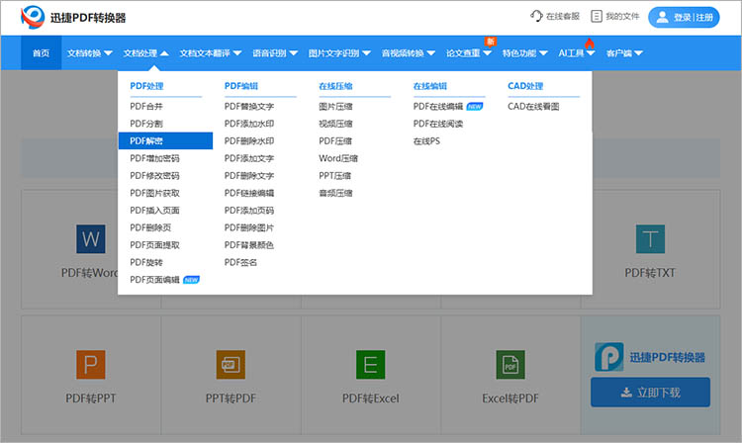Viewport: 742px width, 443px height.
Task: Open PDF删除文字 link
Action: [x=249, y=175]
